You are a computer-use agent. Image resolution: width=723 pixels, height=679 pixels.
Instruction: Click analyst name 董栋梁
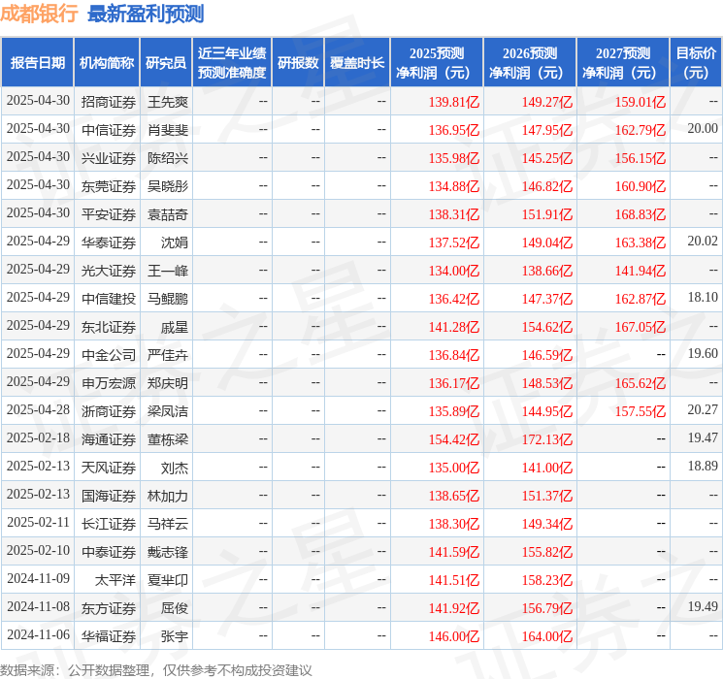coord(168,438)
